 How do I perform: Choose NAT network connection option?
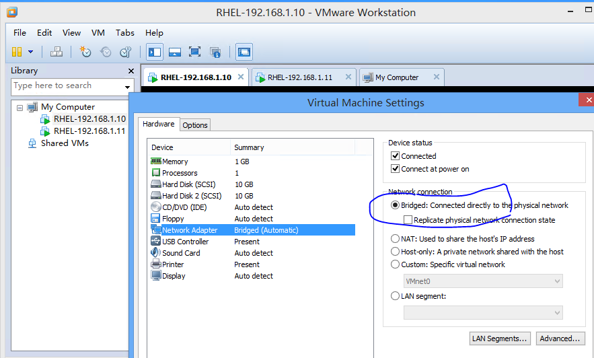395,239
